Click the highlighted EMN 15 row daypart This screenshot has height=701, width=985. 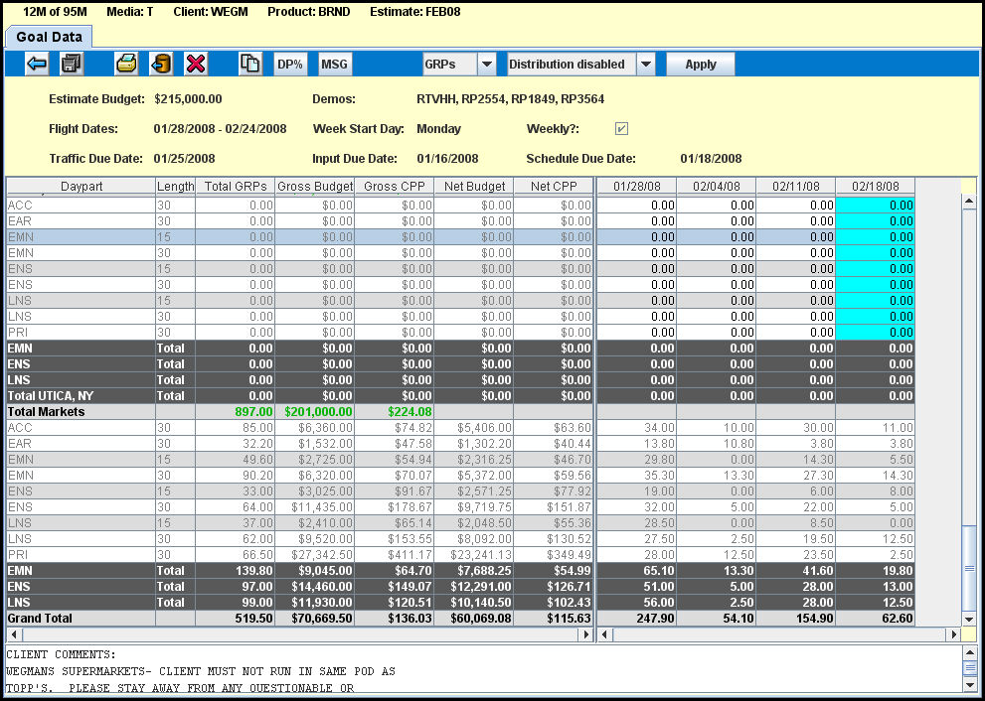point(82,237)
